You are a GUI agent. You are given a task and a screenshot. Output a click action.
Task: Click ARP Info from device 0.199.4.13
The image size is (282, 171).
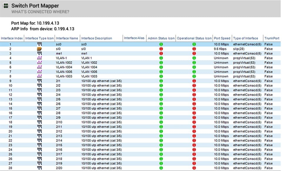[43, 29]
